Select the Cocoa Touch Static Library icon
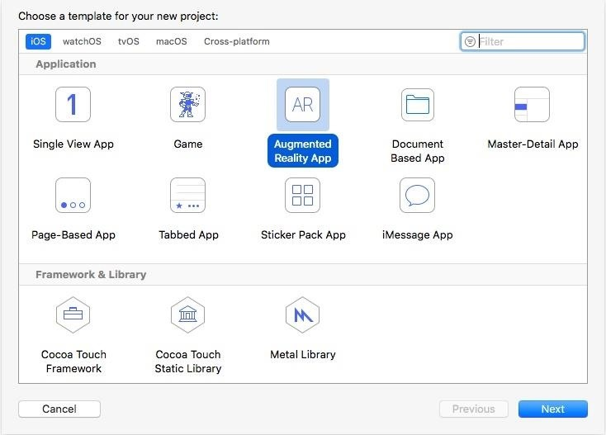Viewport: 606px width, 435px height. point(188,314)
